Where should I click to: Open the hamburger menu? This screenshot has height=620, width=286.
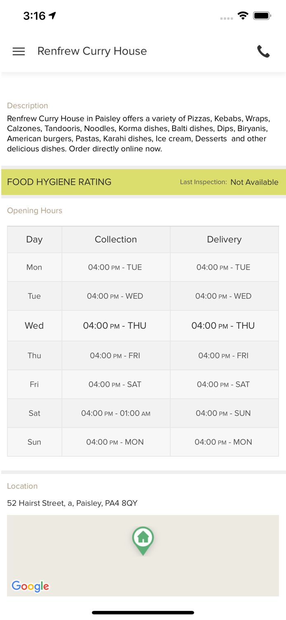click(x=19, y=51)
